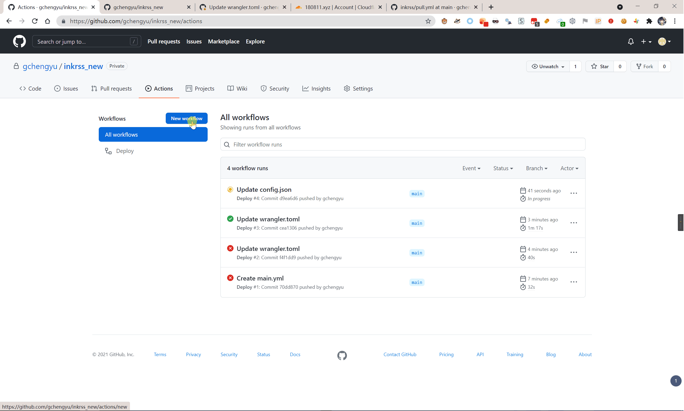Viewport: 684px width, 411px height.
Task: Open a new browser tab with the plus icon
Action: pyautogui.click(x=491, y=7)
